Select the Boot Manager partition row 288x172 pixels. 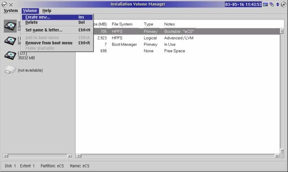coord(178,45)
